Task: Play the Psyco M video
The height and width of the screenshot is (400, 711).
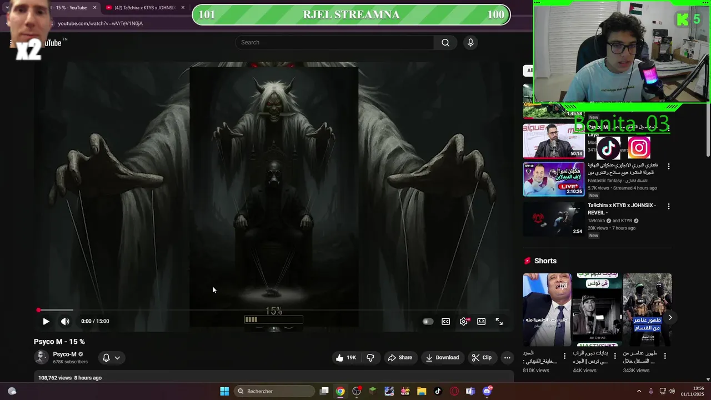Action: 46,321
